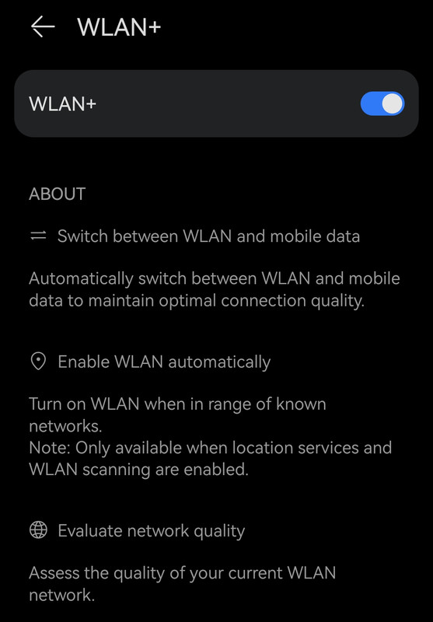Click the globe network icon

point(38,530)
